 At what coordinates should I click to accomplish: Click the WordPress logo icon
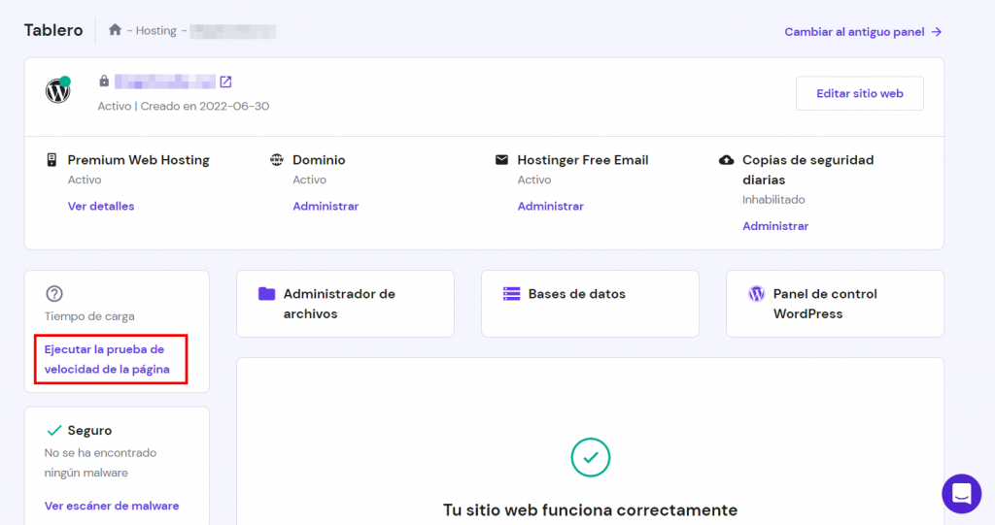58,91
